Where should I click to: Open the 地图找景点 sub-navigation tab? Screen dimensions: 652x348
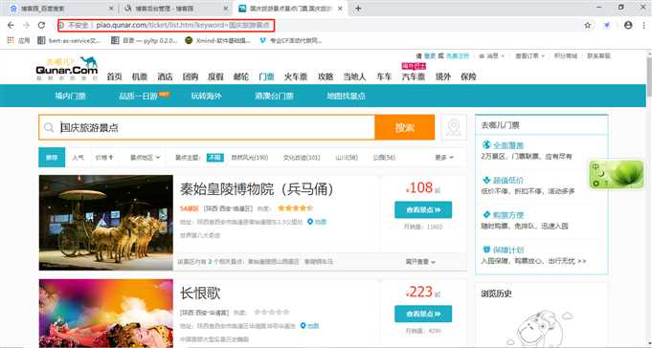346,96
